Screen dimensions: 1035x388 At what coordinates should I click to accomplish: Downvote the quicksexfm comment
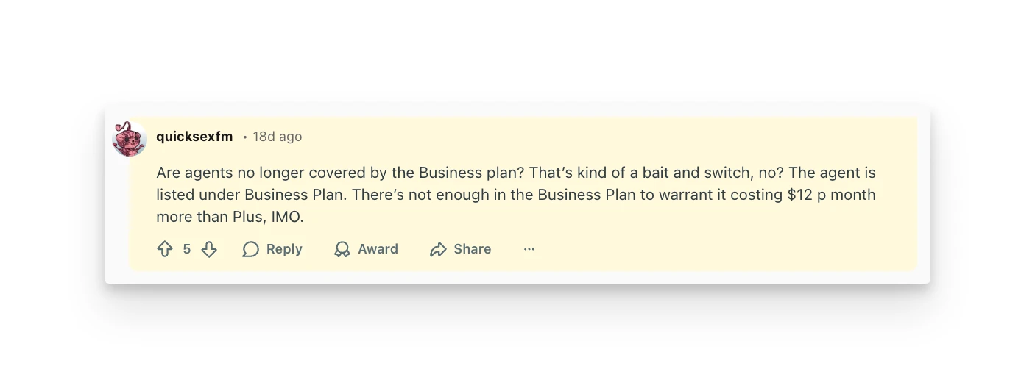point(209,249)
